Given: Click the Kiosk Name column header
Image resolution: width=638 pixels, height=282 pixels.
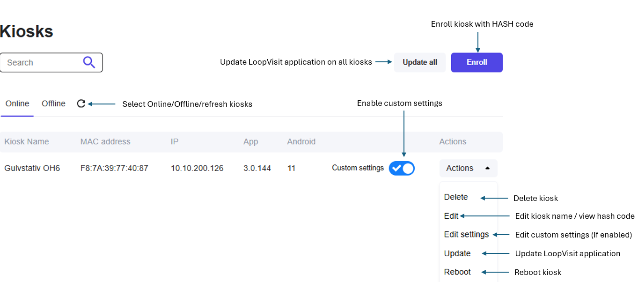Looking at the screenshot, I should click(x=27, y=141).
